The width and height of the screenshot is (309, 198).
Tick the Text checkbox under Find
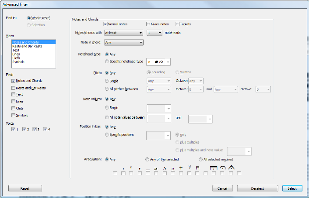14,95
